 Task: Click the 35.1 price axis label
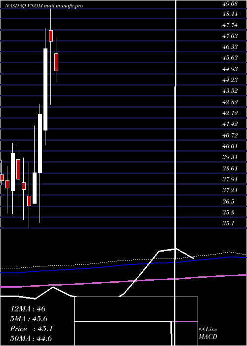click(x=228, y=223)
